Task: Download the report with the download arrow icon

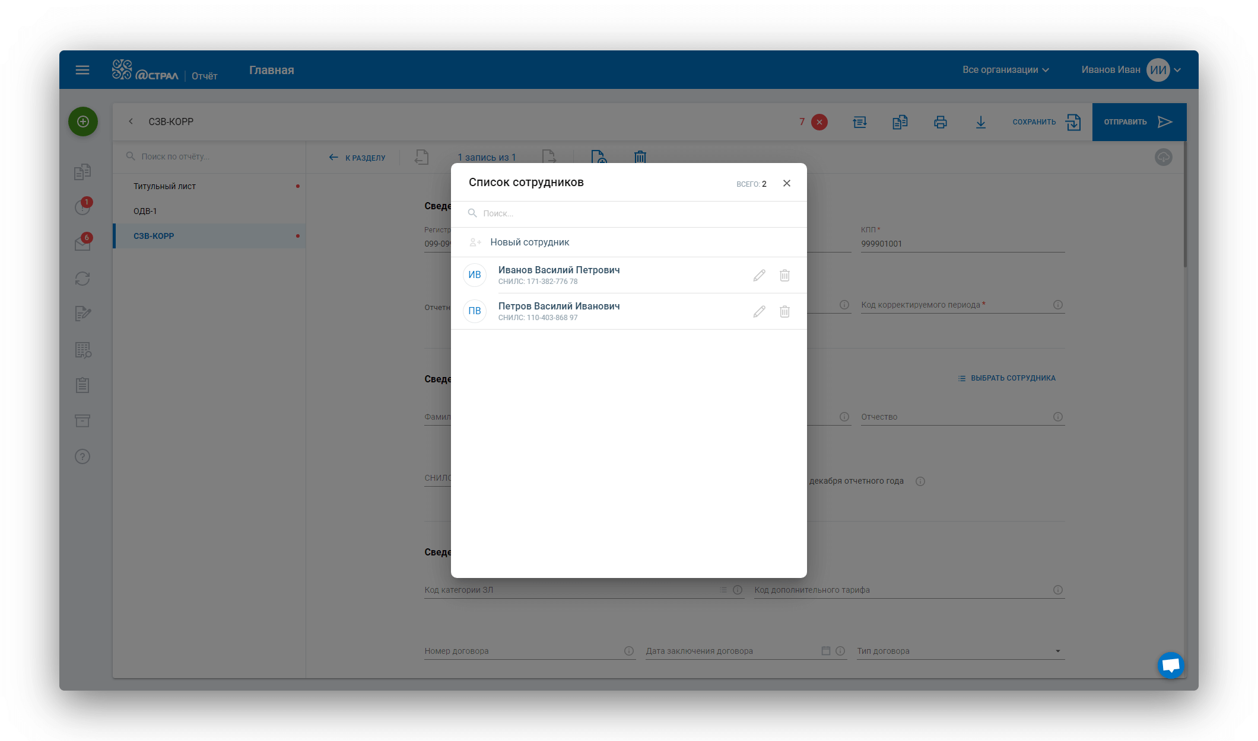Action: coord(981,122)
